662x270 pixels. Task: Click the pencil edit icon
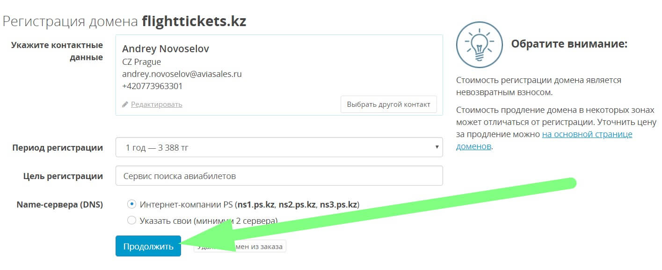pos(125,104)
